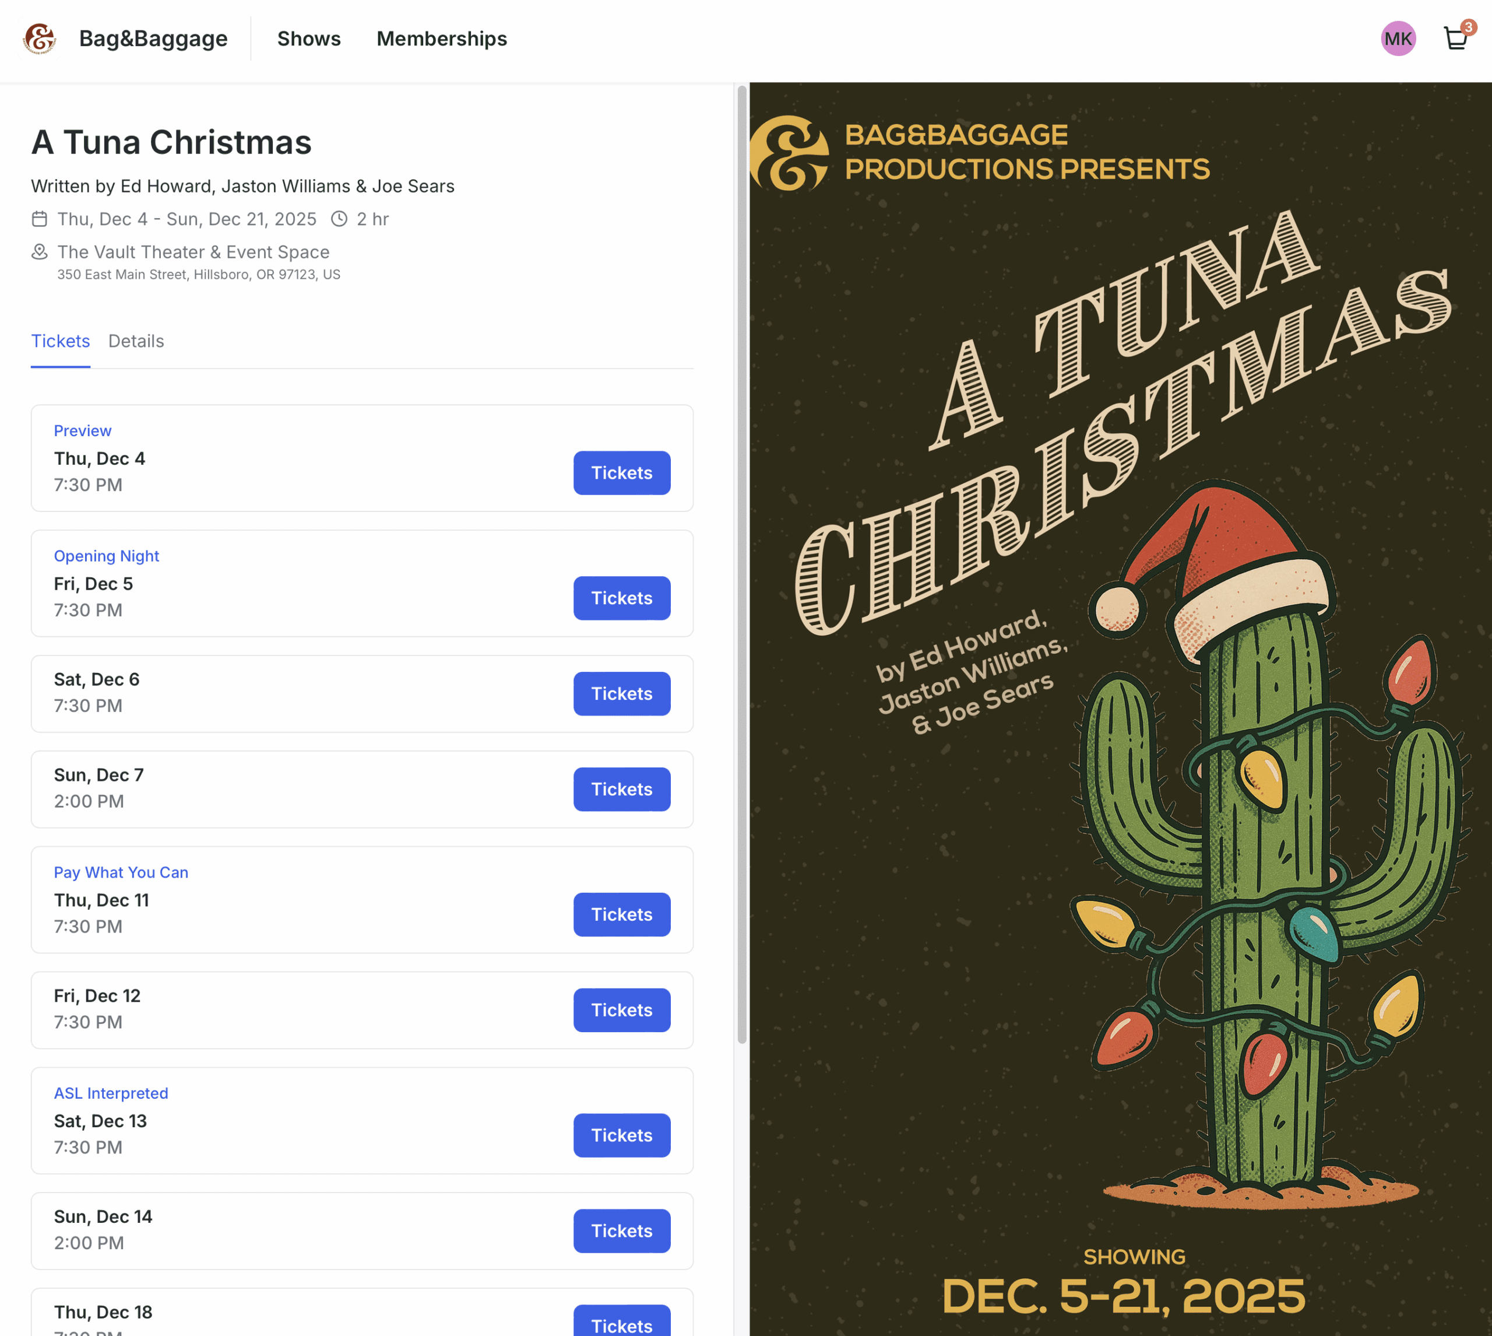Get tickets for Pay What You Can night
The width and height of the screenshot is (1492, 1336).
621,914
